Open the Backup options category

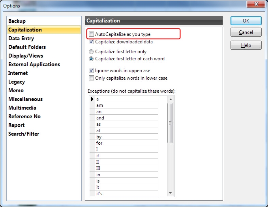(17, 21)
